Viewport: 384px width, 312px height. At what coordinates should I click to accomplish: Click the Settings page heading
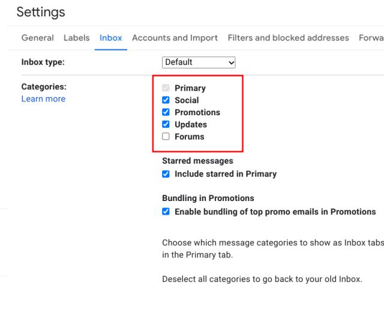[41, 12]
